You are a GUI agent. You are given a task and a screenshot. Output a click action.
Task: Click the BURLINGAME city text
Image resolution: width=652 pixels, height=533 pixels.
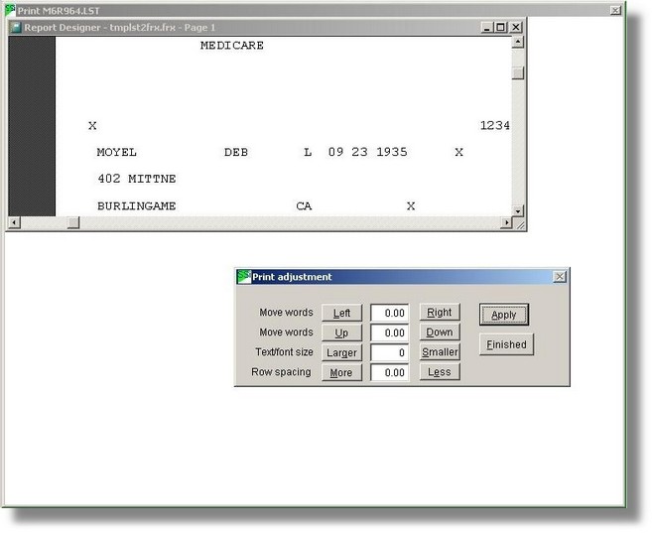[x=136, y=205]
